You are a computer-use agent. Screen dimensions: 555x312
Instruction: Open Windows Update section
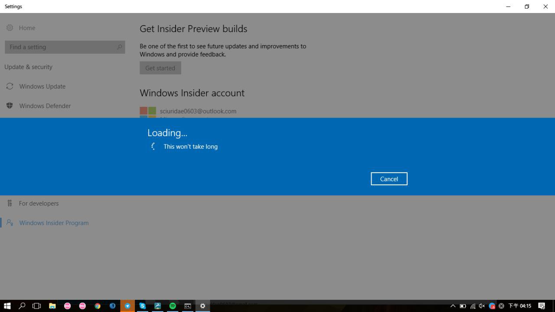[x=42, y=86]
